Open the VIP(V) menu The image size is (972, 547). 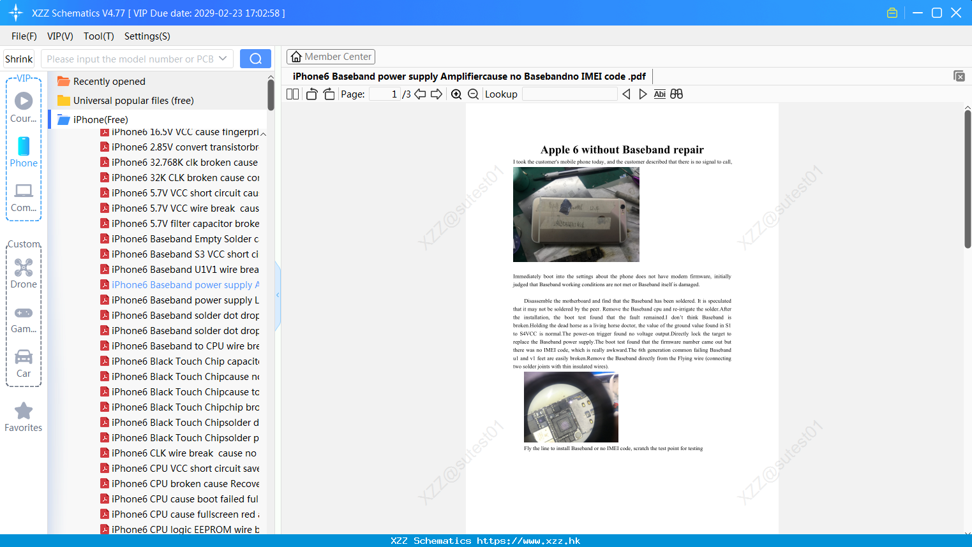pyautogui.click(x=60, y=36)
